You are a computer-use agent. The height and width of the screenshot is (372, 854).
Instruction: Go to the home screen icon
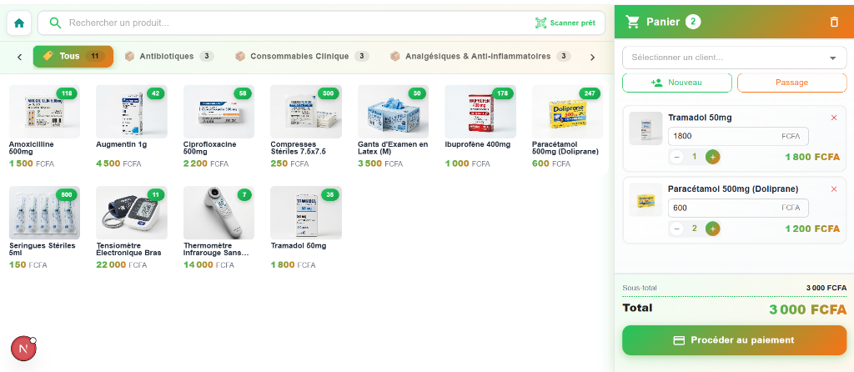coord(19,23)
